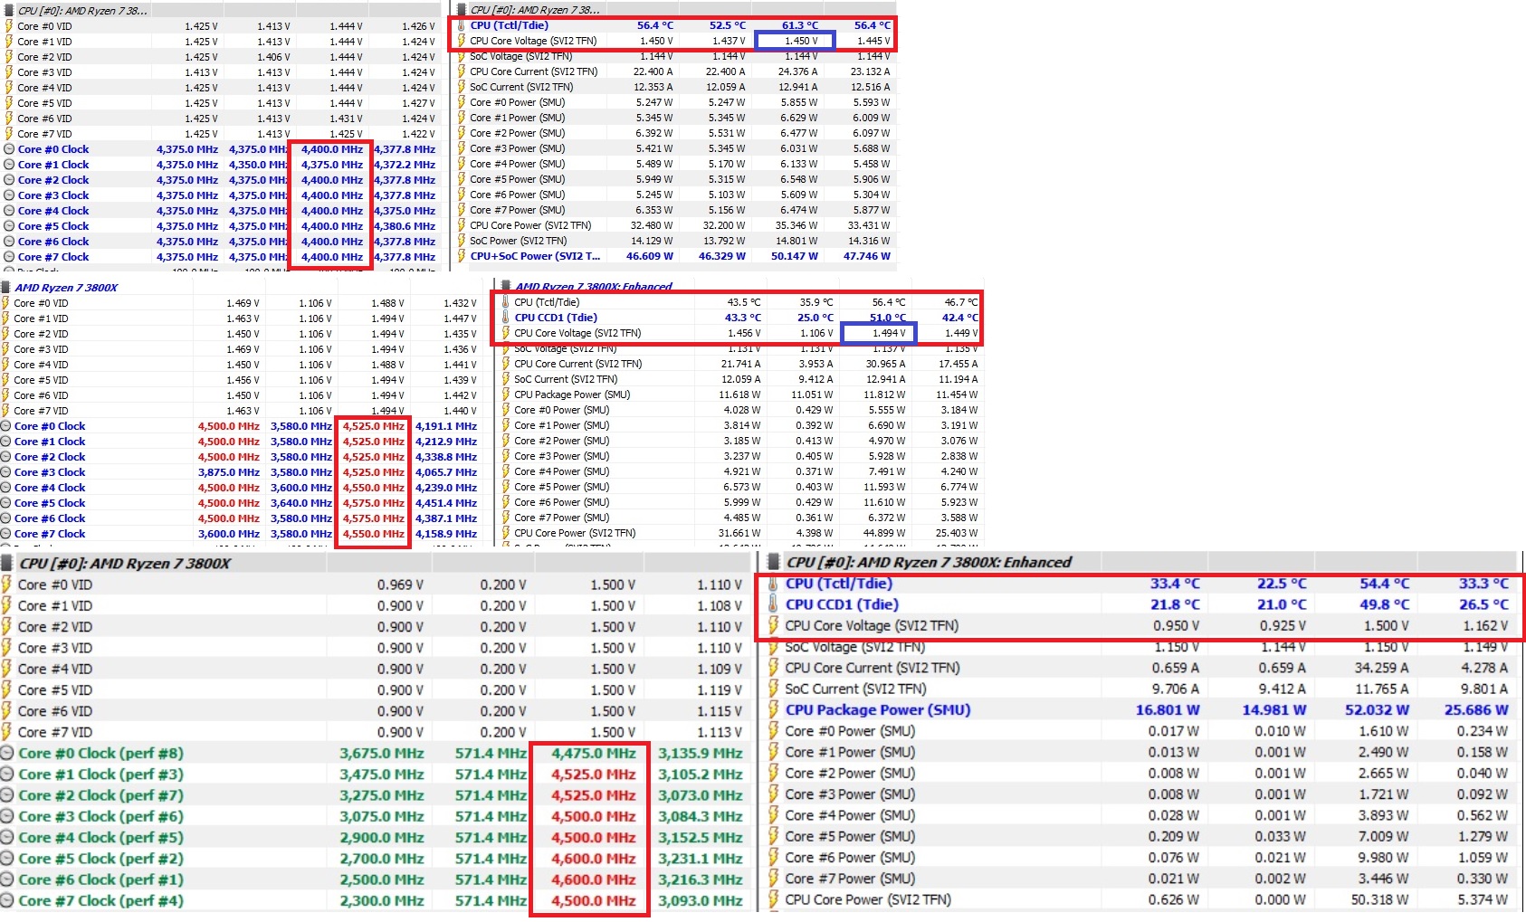
Task: Click the clock icon of Core #6 Clock (perf #1)
Action: click(x=7, y=879)
